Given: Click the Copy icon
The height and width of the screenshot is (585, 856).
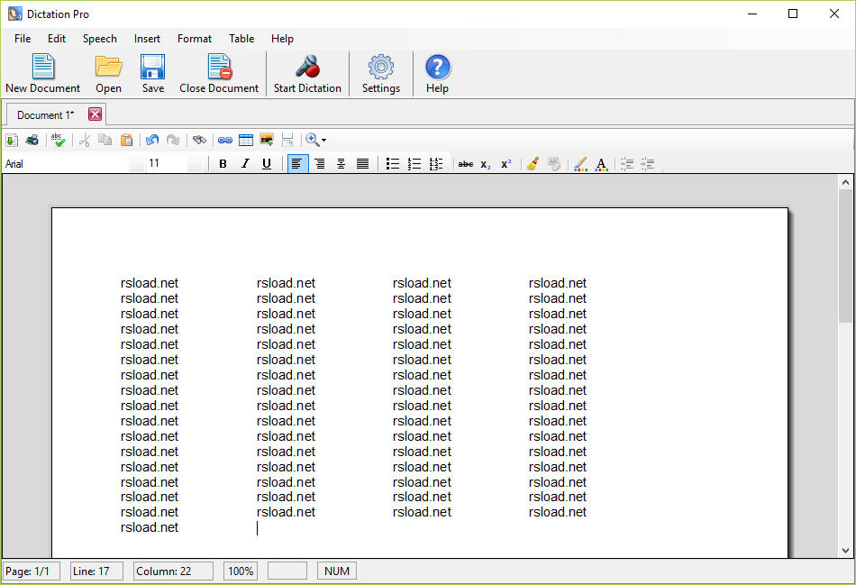Looking at the screenshot, I should (105, 141).
